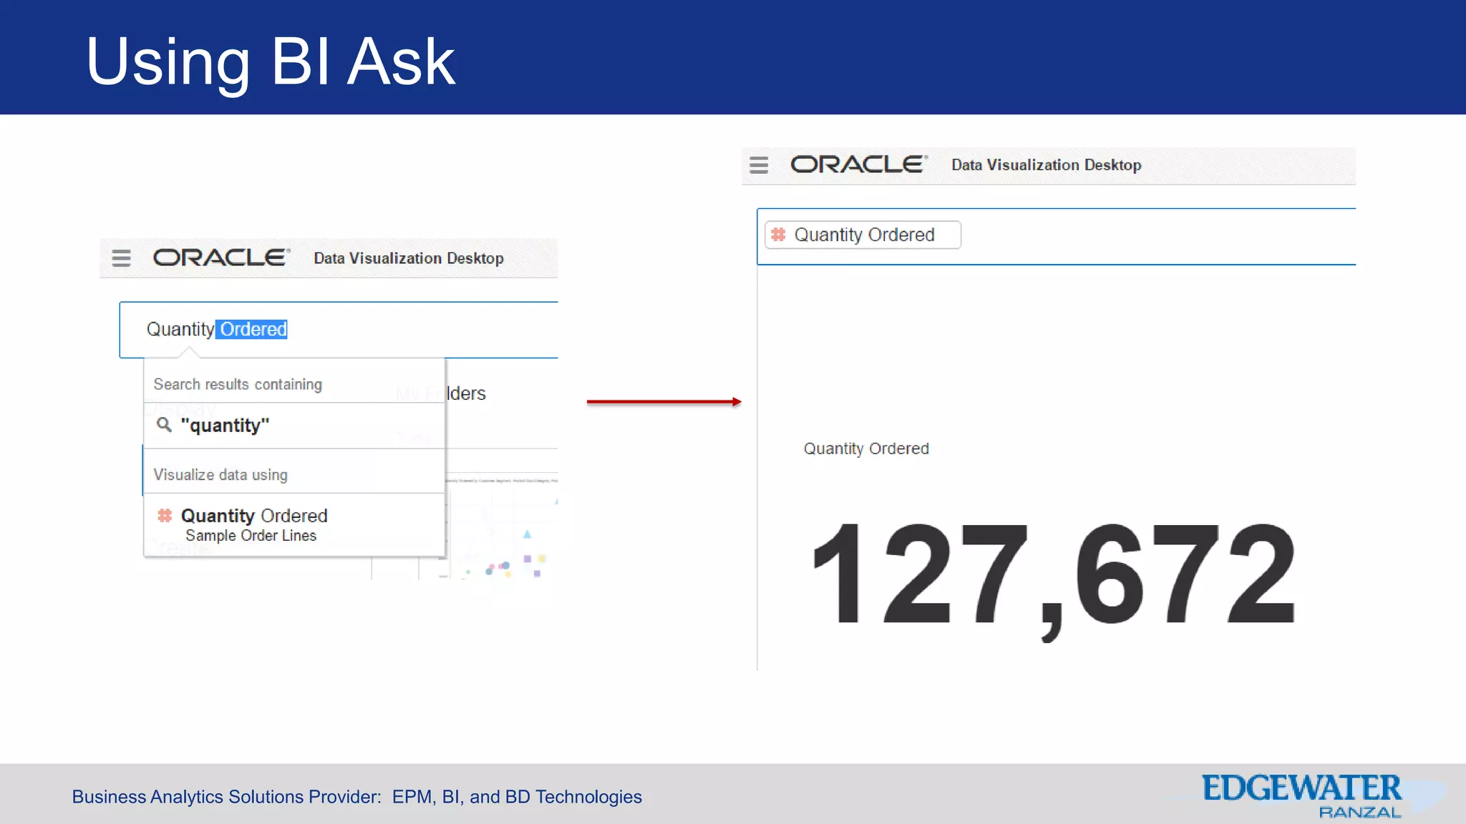Click 'Data Visualization Desktop' title in left window
The image size is (1466, 824).
coord(409,258)
